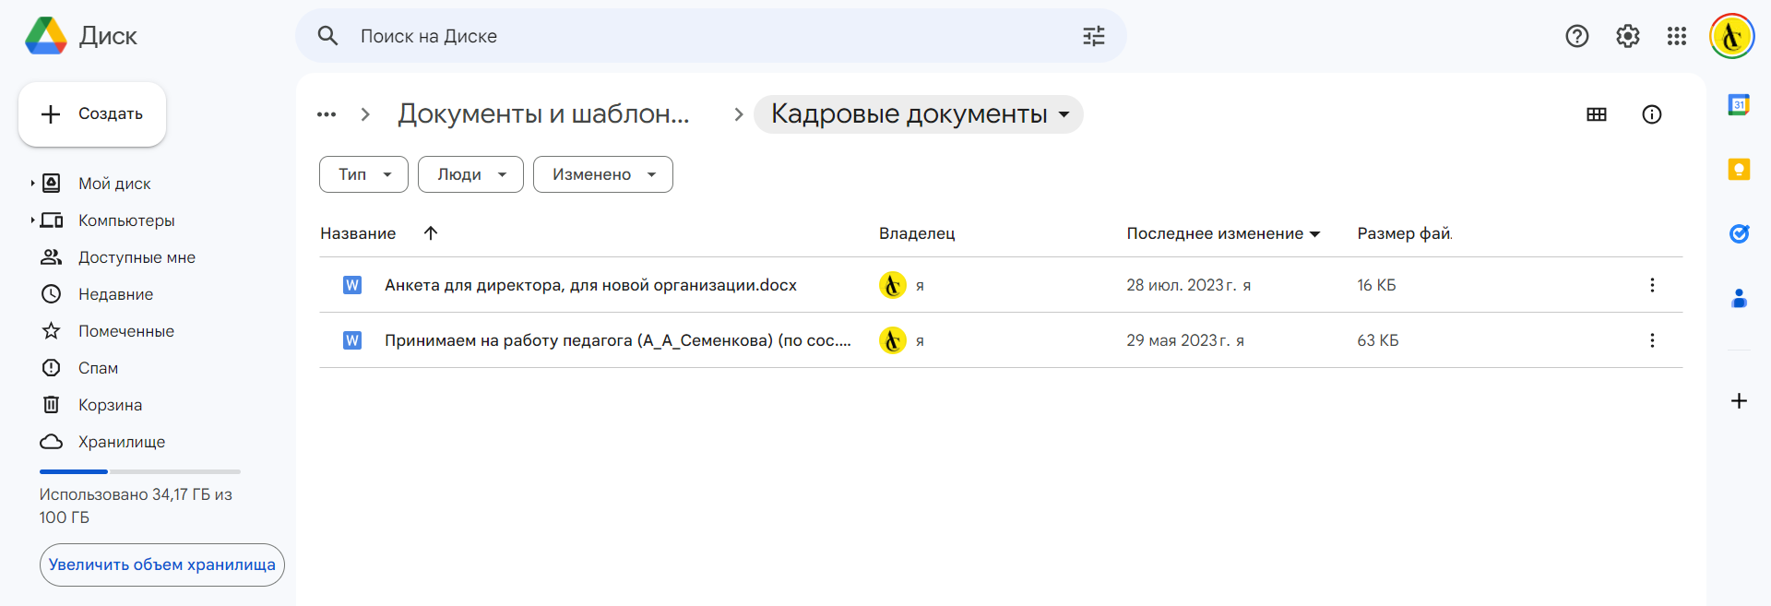Screen dimensions: 1771x606
Task: Open the settings gear icon
Action: click(x=1627, y=36)
